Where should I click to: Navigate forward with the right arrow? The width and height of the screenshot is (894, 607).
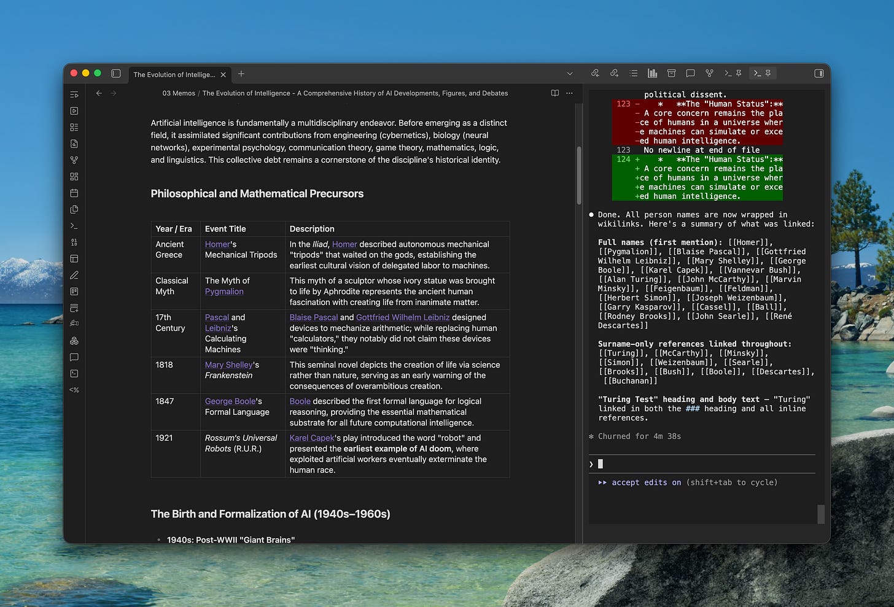(114, 93)
